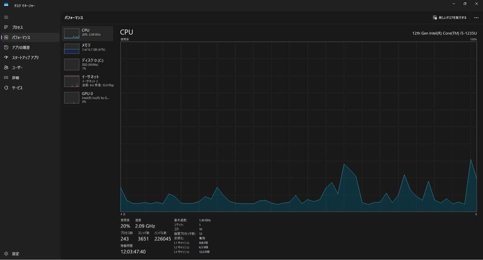Click the Performance icon in sidebar

[6, 38]
